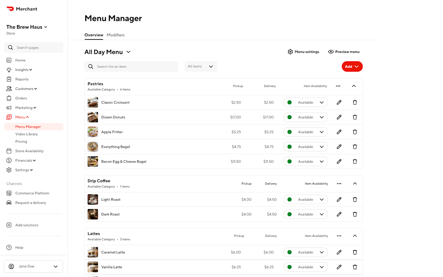The height and width of the screenshot is (277, 443).
Task: Toggle availability for Apple Fritter
Action: point(305,132)
